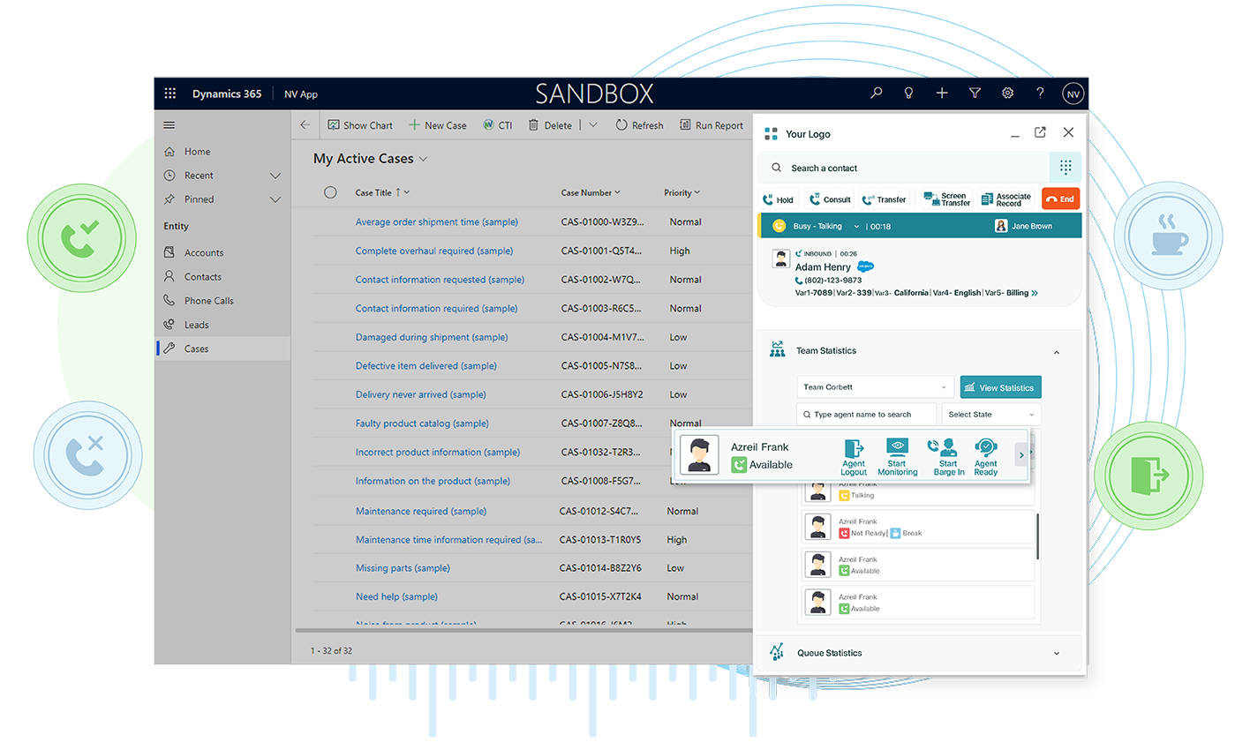Image resolution: width=1250 pixels, height=742 pixels.
Task: Open the Team Corbett dropdown
Action: coord(874,387)
